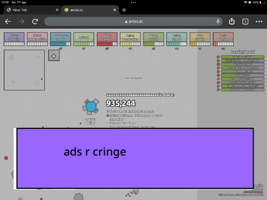The height and width of the screenshot is (200, 267).
Task: Click the plus button beside the minimap
Action: pyautogui.click(x=54, y=56)
